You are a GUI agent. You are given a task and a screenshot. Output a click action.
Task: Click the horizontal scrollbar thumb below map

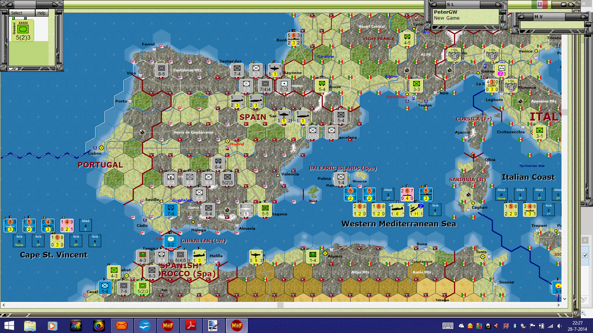point(280,305)
